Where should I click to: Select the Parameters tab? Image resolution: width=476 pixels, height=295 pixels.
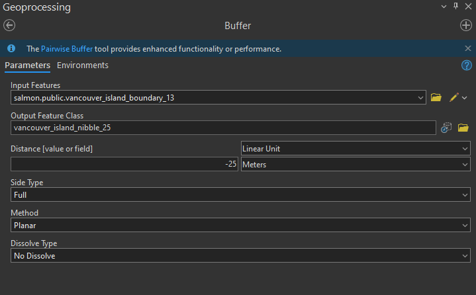pyautogui.click(x=28, y=65)
